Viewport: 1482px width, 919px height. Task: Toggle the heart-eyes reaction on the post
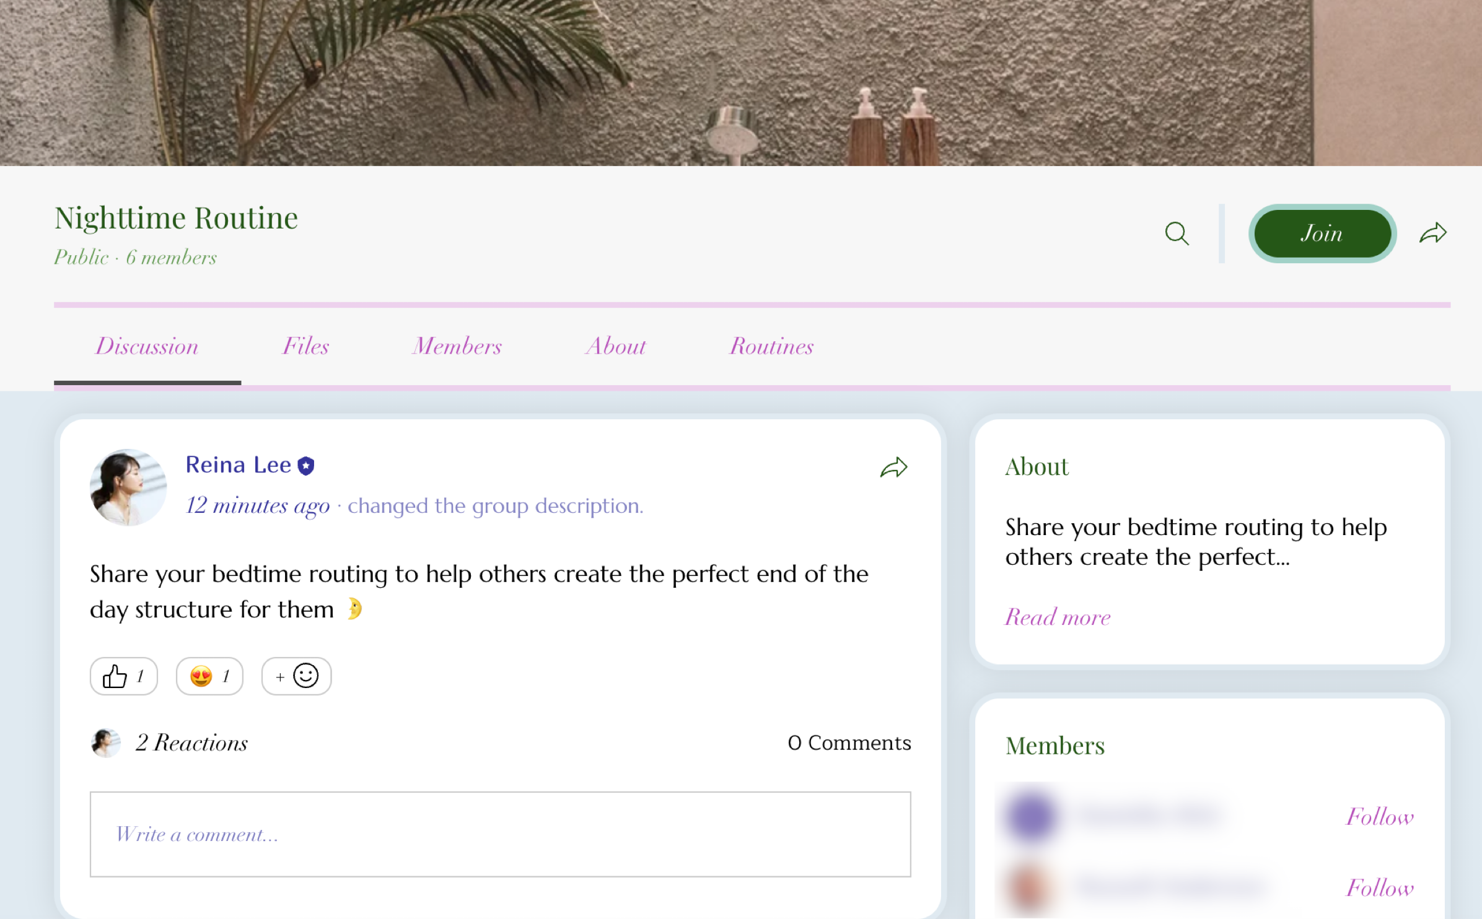(209, 676)
